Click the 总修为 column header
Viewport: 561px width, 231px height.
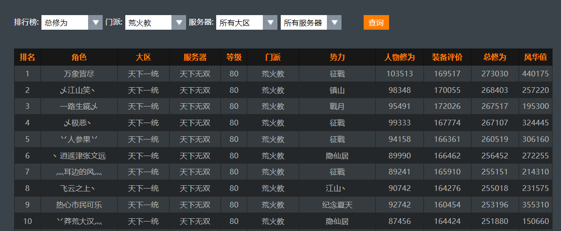[495, 58]
